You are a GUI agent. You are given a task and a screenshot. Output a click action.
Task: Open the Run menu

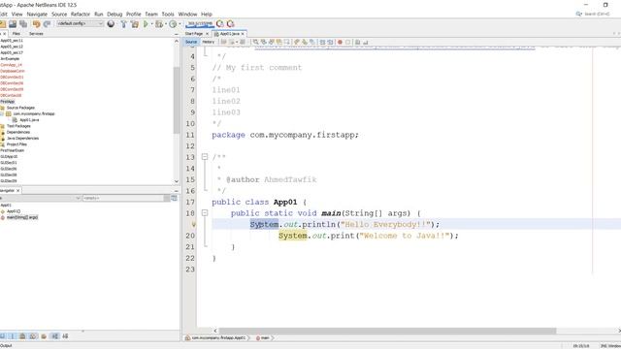pos(99,14)
